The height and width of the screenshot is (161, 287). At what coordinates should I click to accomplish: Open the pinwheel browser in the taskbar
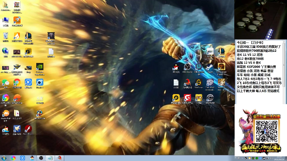click(13, 158)
